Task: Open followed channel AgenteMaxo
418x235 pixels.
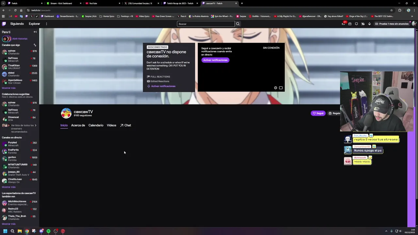Action: pos(20,82)
